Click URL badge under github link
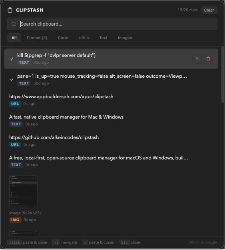This screenshot has height=250, width=225. [x=15, y=145]
